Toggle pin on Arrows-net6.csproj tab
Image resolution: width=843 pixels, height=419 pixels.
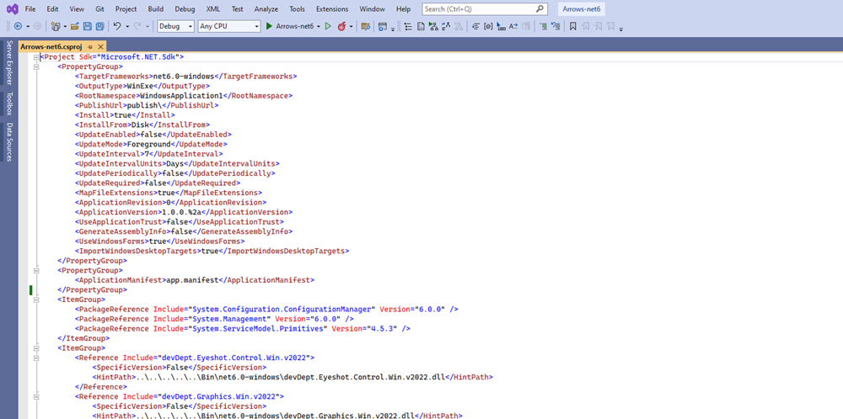(x=89, y=46)
